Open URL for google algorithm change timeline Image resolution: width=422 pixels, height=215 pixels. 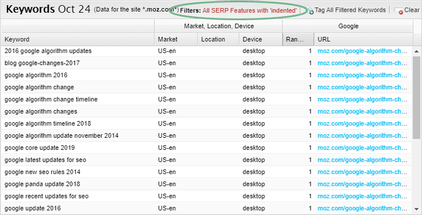[362, 100]
